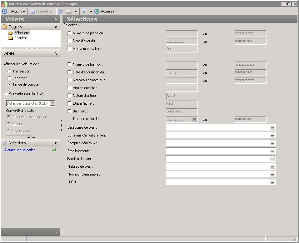The height and width of the screenshot is (243, 299).
Task: Expand the print options dropdown arrow
Action: tap(76, 12)
